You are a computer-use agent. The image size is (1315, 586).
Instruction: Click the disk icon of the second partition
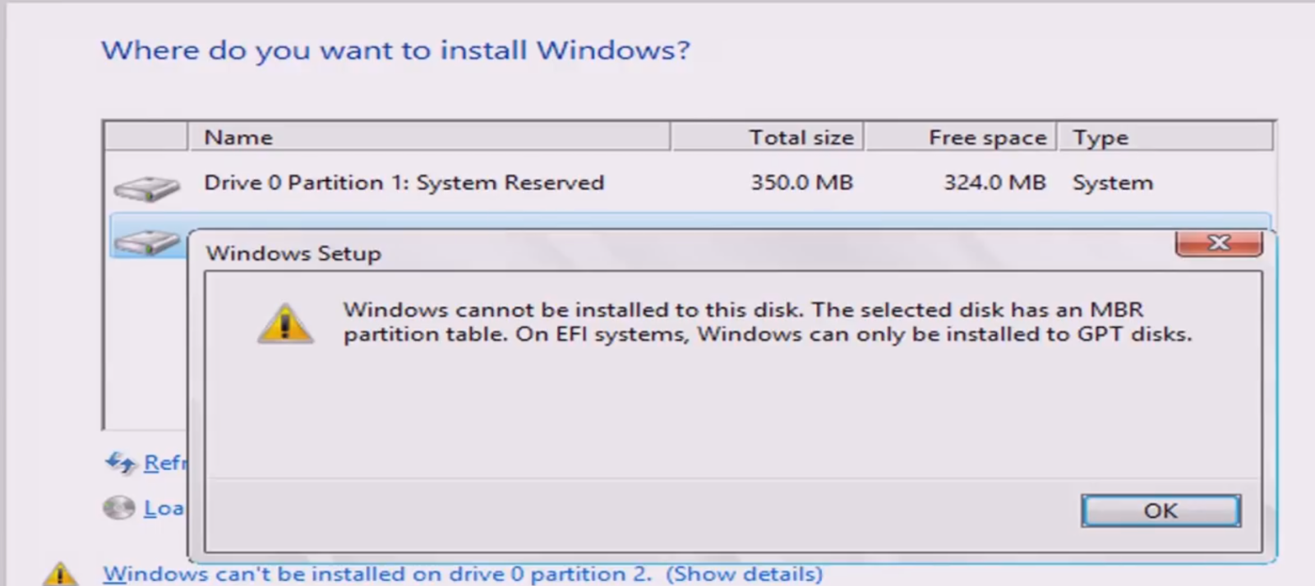148,241
